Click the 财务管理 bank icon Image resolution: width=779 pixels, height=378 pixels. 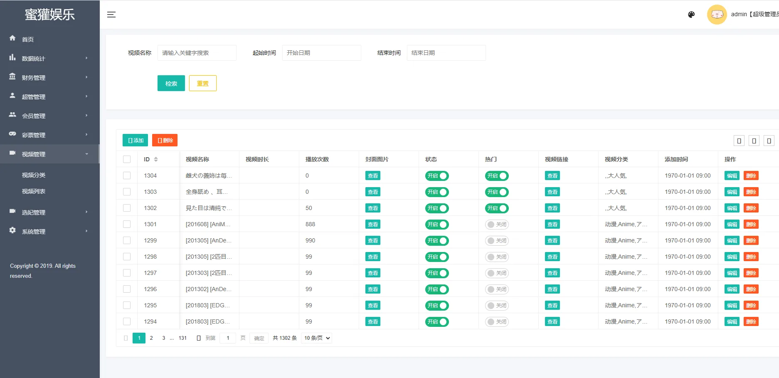[x=12, y=77]
